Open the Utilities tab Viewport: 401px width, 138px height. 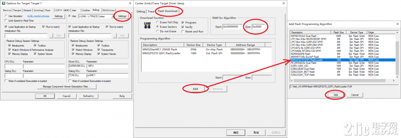point(109,10)
